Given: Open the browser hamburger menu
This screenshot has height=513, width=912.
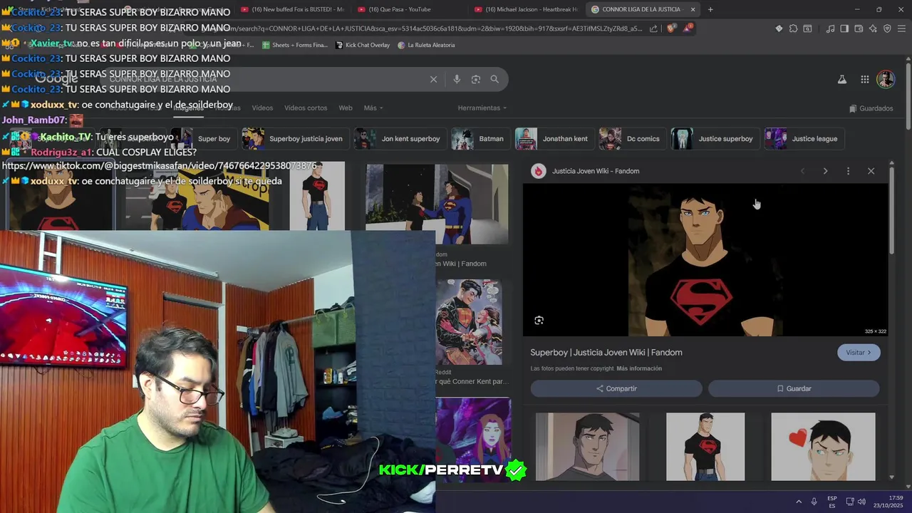Looking at the screenshot, I should 901,28.
